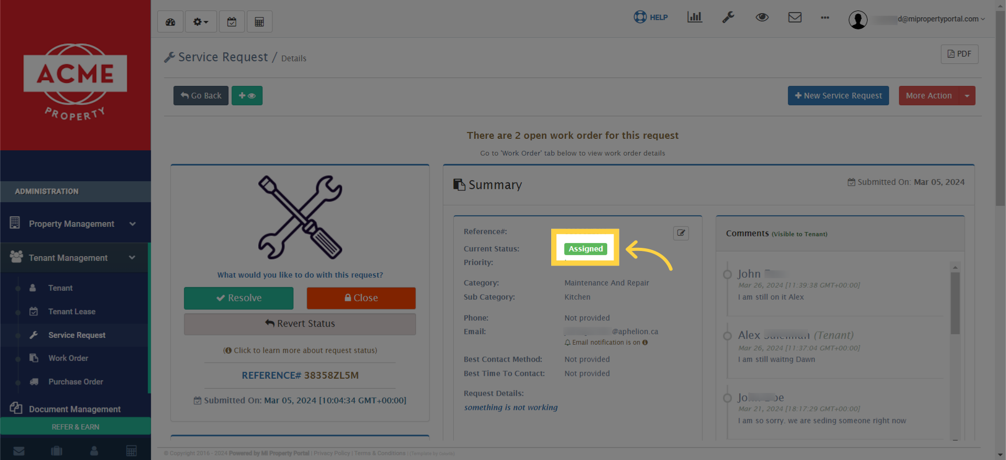Click the REFER & EARN banner
Screen dimensions: 1006x460
[75, 426]
